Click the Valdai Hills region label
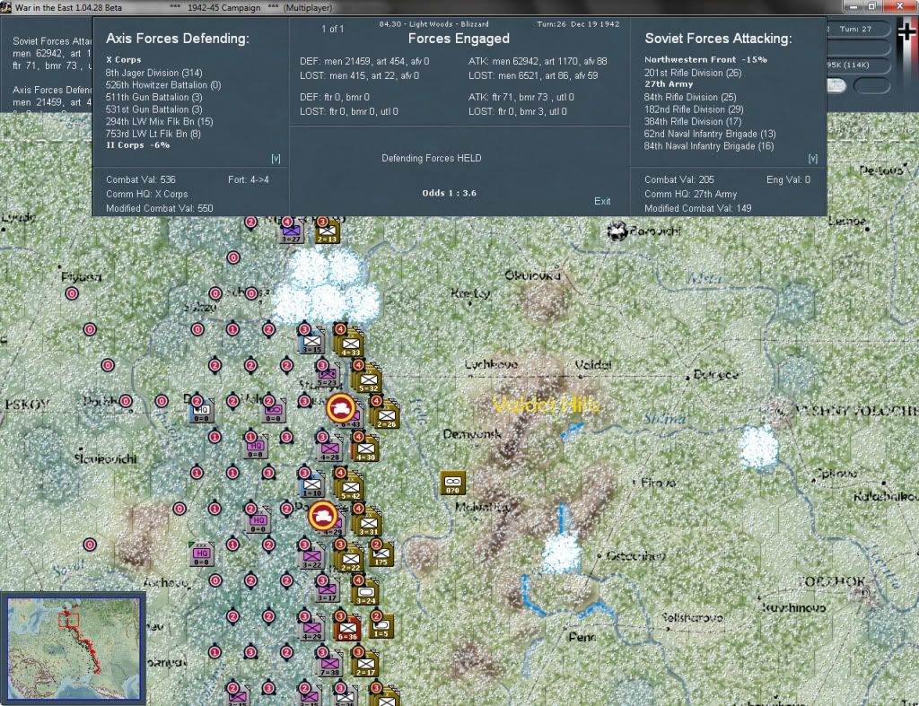The height and width of the screenshot is (706, 919). (547, 405)
